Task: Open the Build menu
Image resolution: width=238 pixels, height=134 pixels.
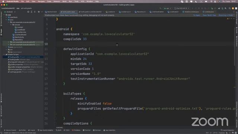Action: 64,1
